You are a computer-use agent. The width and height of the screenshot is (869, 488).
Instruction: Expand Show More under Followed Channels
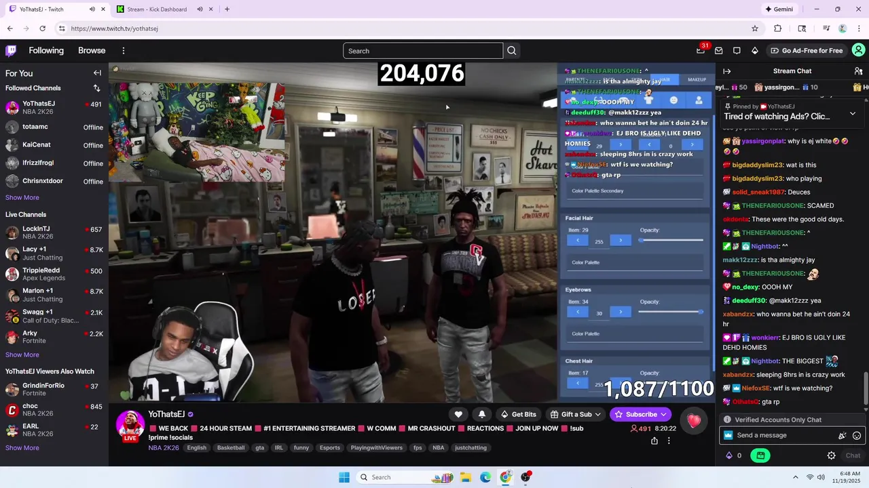pyautogui.click(x=22, y=197)
